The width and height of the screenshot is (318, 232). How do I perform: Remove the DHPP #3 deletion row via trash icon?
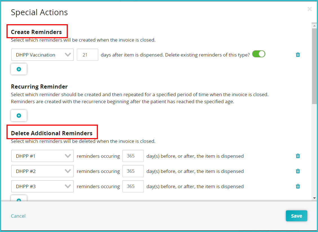click(x=298, y=186)
